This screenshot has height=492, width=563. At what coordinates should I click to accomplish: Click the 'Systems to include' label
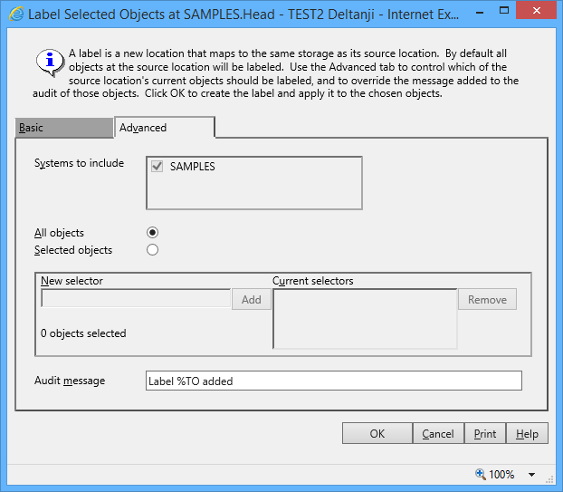tap(79, 163)
